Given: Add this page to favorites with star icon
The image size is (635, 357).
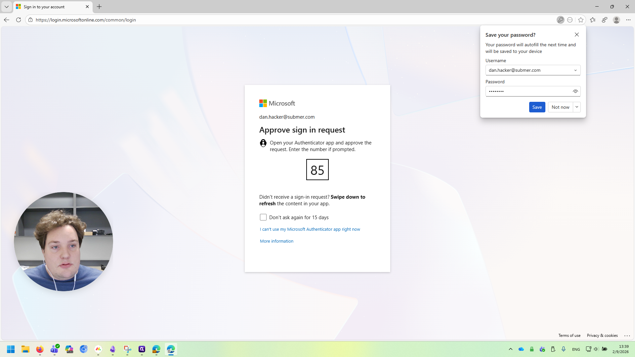Looking at the screenshot, I should (x=581, y=20).
